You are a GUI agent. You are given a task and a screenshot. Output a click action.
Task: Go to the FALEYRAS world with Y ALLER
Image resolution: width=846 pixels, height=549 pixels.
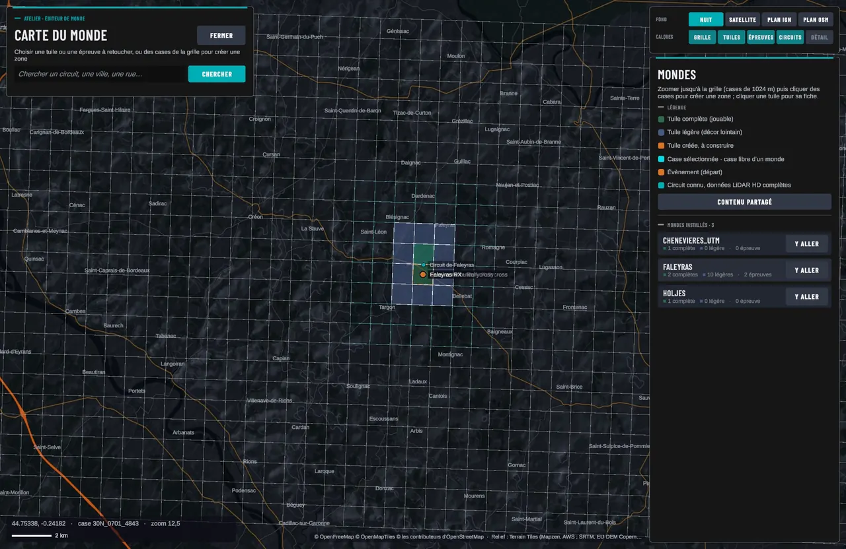click(x=806, y=271)
